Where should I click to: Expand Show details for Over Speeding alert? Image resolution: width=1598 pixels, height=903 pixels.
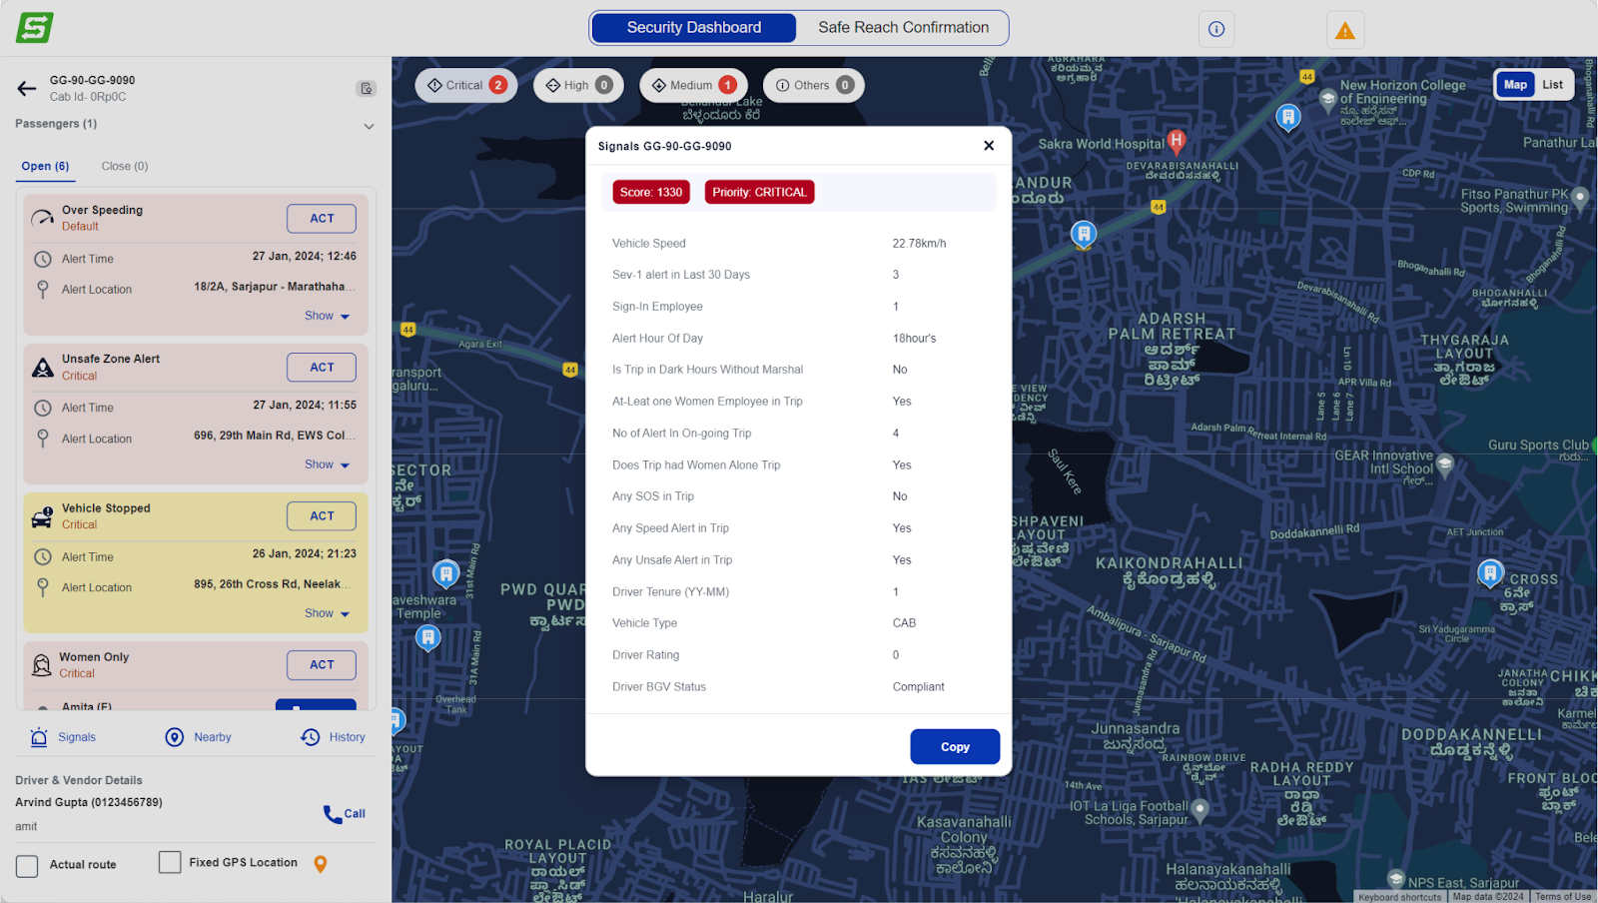tap(327, 316)
